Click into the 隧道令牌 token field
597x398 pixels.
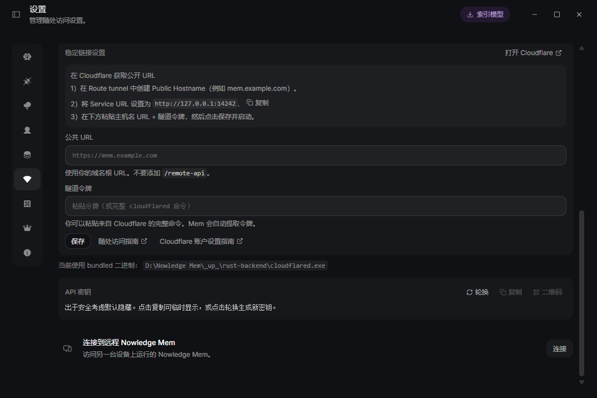tap(315, 206)
